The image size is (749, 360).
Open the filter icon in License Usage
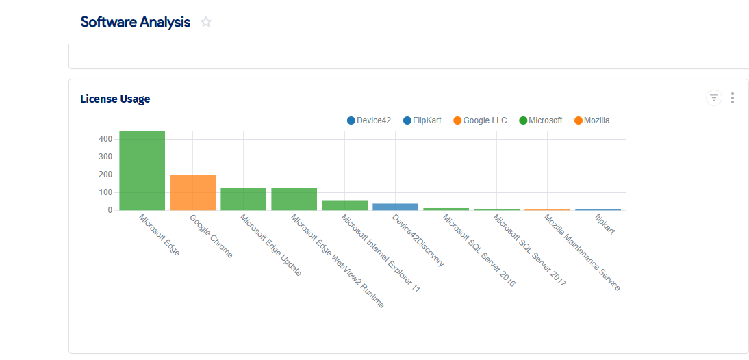click(714, 98)
